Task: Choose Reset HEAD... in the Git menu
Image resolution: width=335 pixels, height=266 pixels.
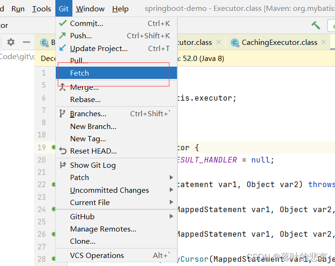Action: pyautogui.click(x=116, y=151)
